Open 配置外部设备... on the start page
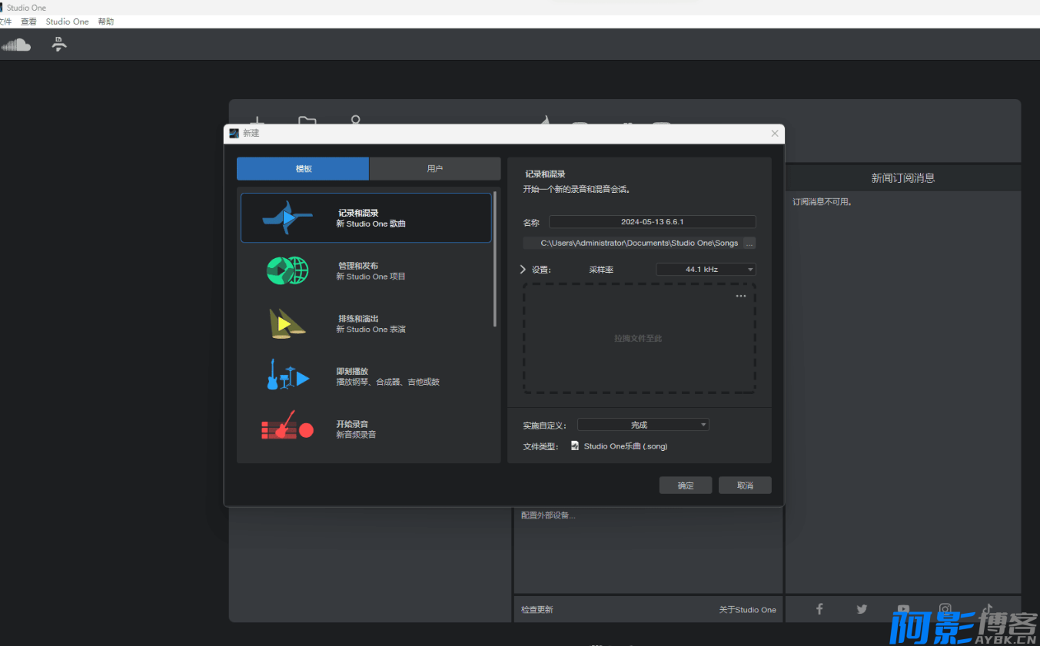The image size is (1040, 646). (548, 515)
